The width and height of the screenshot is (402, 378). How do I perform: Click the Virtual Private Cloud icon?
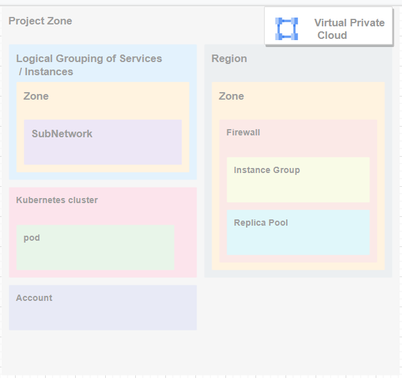coord(287,29)
